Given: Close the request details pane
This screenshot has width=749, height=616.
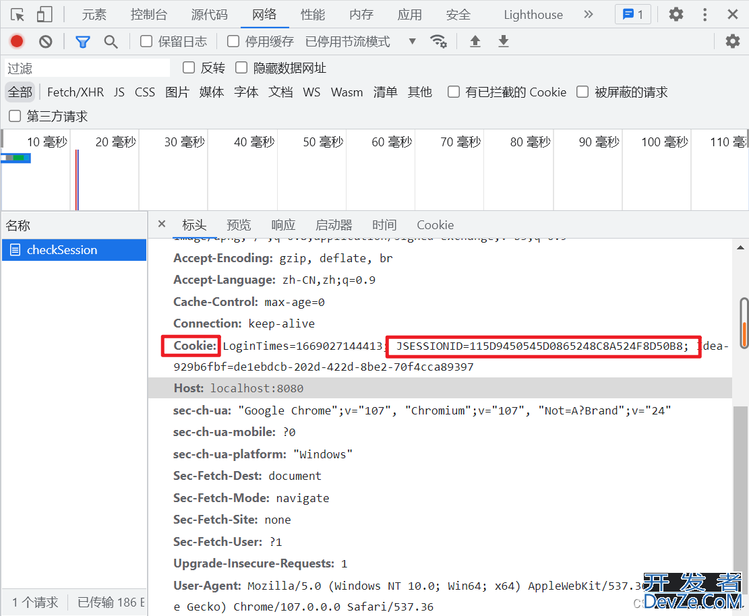Looking at the screenshot, I should coord(161,224).
